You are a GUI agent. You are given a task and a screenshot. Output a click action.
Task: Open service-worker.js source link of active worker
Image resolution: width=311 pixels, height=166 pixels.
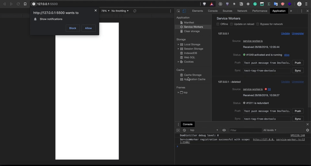(x=253, y=41)
